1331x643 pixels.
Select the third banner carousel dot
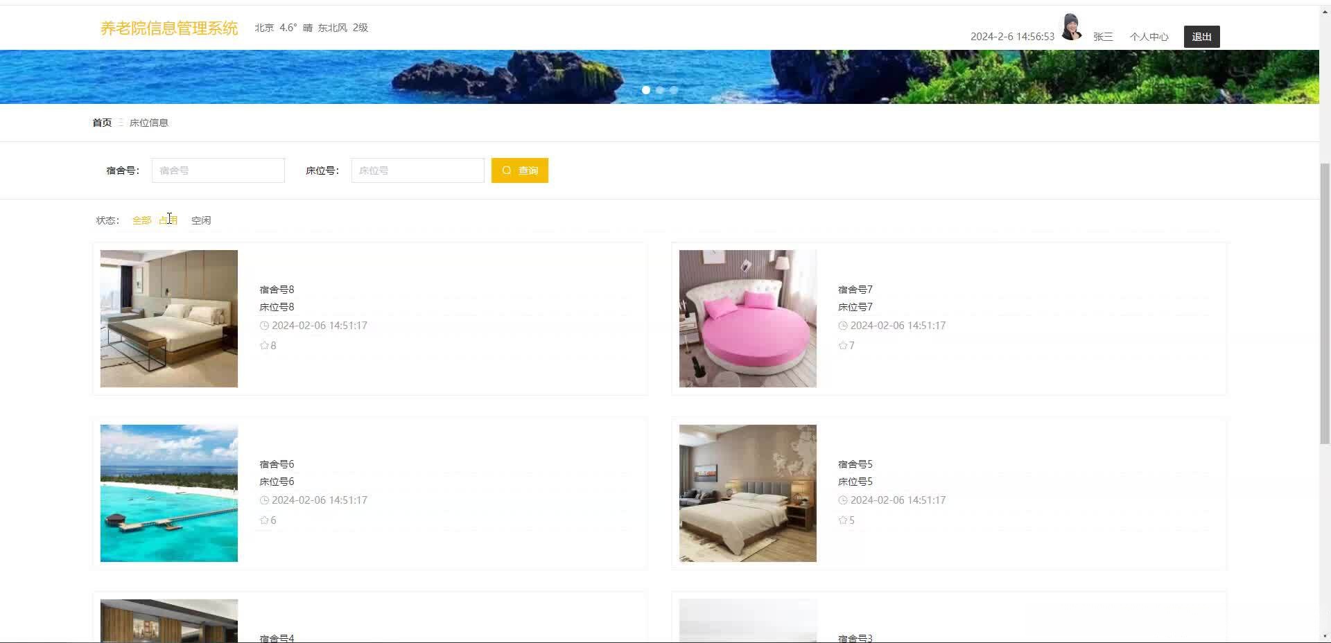tap(674, 90)
